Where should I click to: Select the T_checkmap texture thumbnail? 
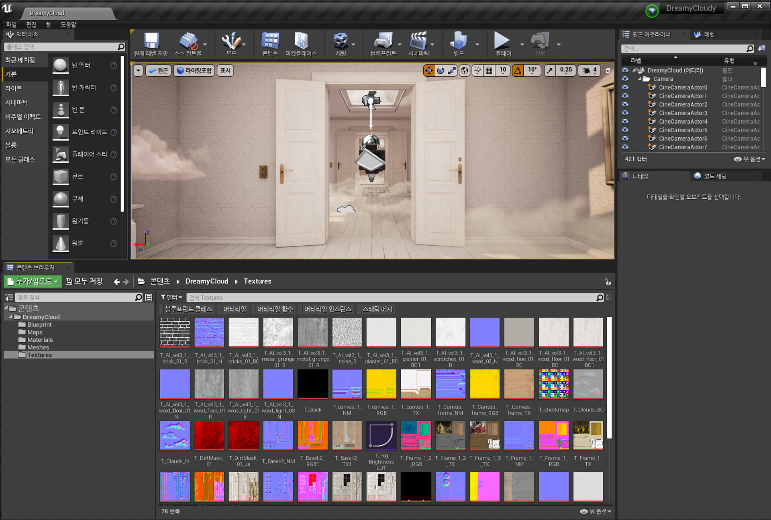pos(553,385)
